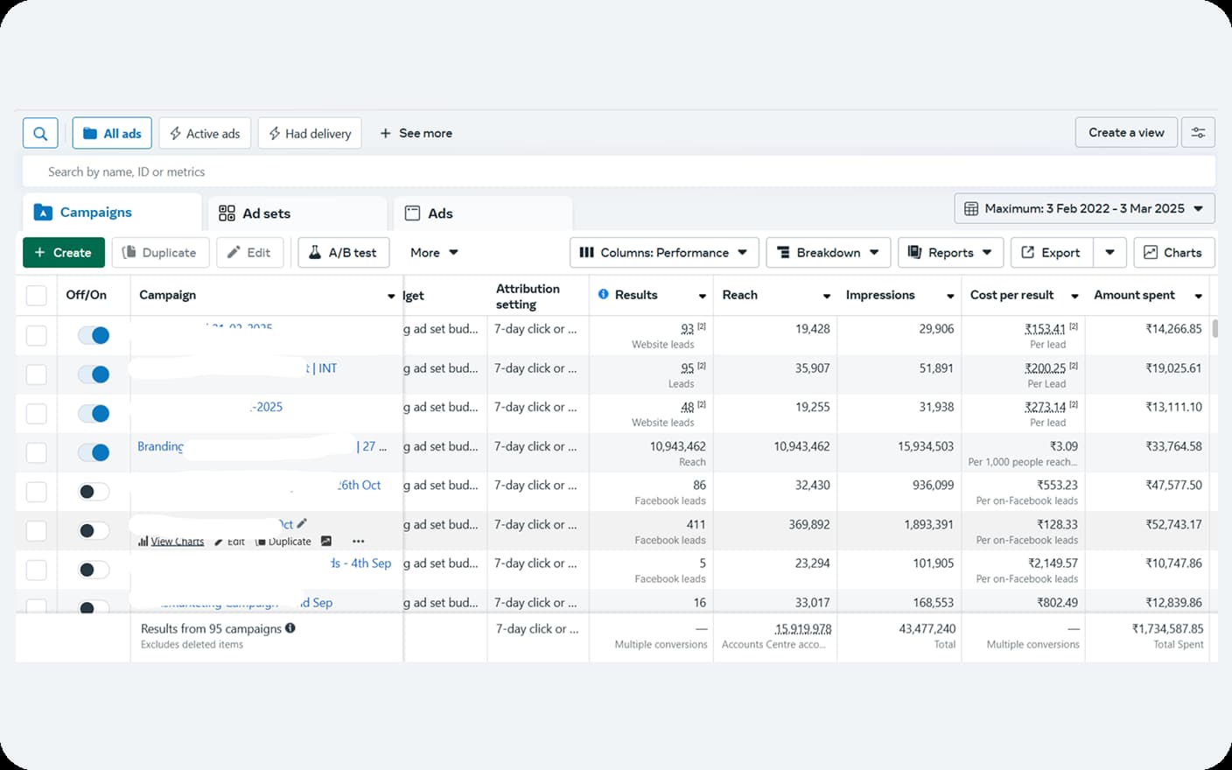This screenshot has width=1232, height=770.
Task: Click the A/B test flask button
Action: click(x=343, y=252)
